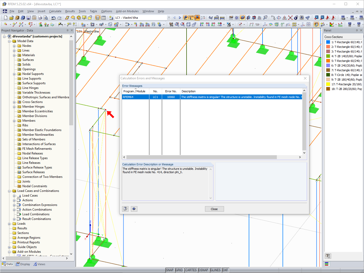Collapse the Model Data tree node
This screenshot has width=364, height=273.
pos(9,41)
